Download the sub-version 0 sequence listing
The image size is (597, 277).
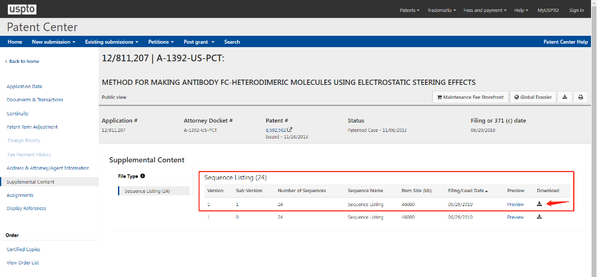click(x=539, y=217)
